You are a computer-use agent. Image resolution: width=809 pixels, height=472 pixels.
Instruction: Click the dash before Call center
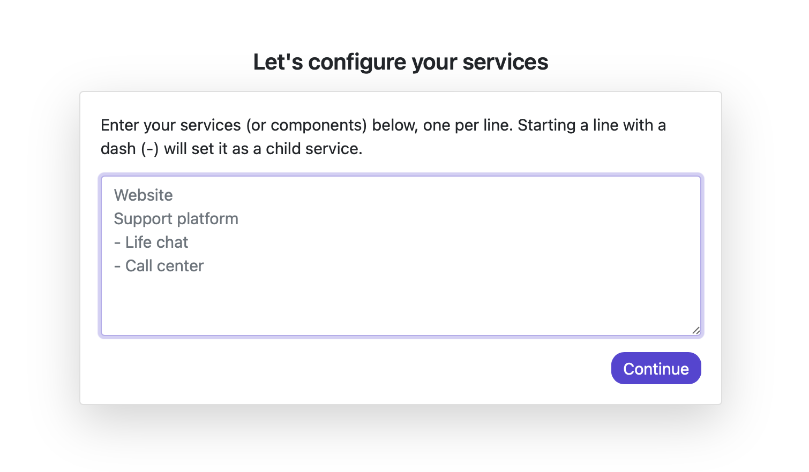click(x=117, y=265)
